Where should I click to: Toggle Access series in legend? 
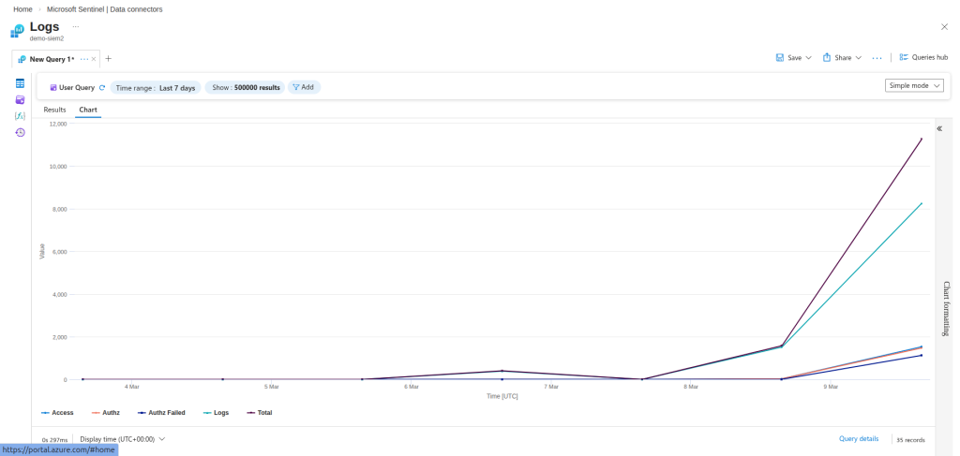coord(57,413)
